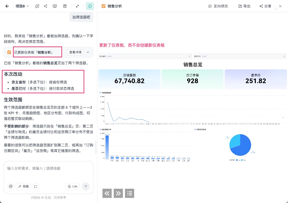Click 定向修改 in the top bar
Screen dimensions: 288x203
[218, 6]
